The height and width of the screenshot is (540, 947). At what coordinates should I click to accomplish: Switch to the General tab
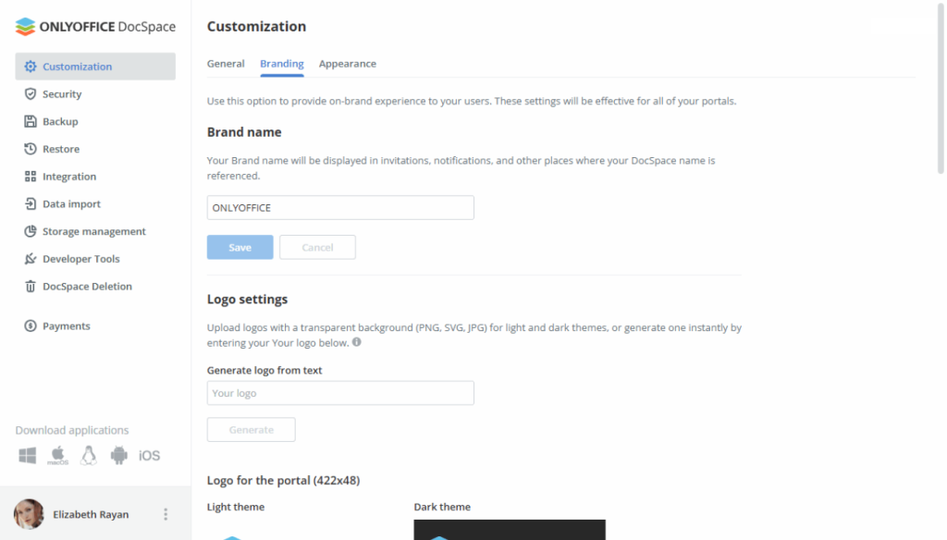coord(226,64)
